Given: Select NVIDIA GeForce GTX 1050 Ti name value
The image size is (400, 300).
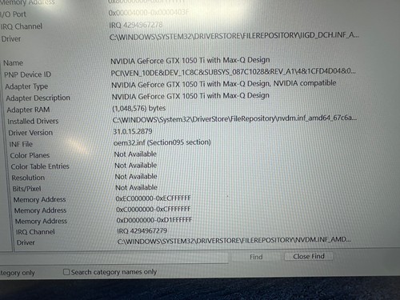Looking at the screenshot, I should point(190,61).
